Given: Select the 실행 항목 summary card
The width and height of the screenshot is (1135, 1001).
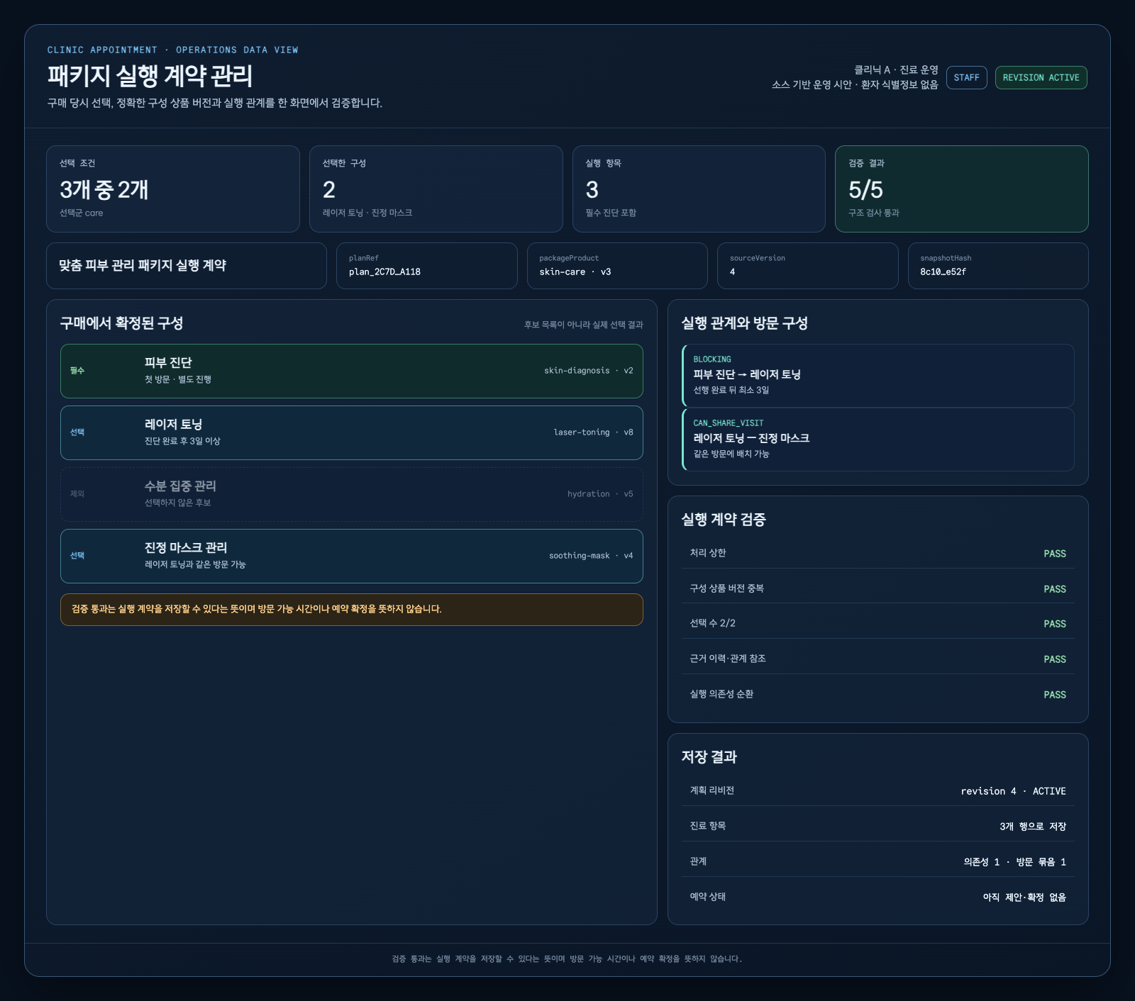Looking at the screenshot, I should [x=699, y=189].
